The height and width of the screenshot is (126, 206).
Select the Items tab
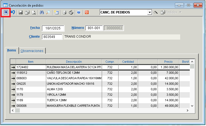tap(12, 51)
